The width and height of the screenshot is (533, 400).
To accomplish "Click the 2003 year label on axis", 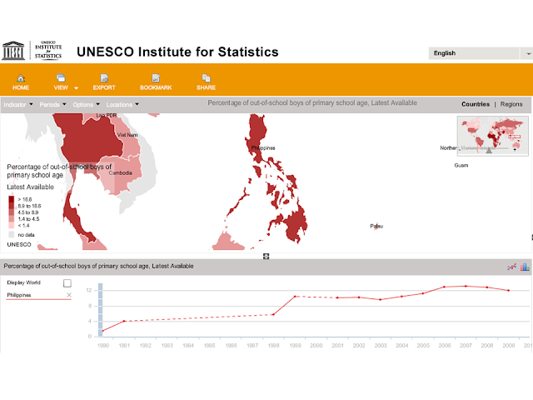I will click(x=381, y=345).
